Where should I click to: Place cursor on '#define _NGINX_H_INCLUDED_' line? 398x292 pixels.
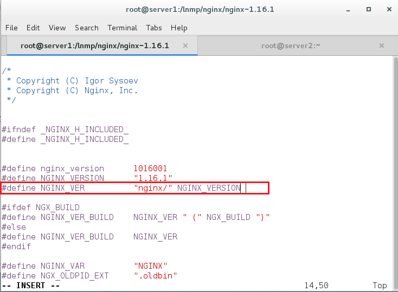click(65, 139)
